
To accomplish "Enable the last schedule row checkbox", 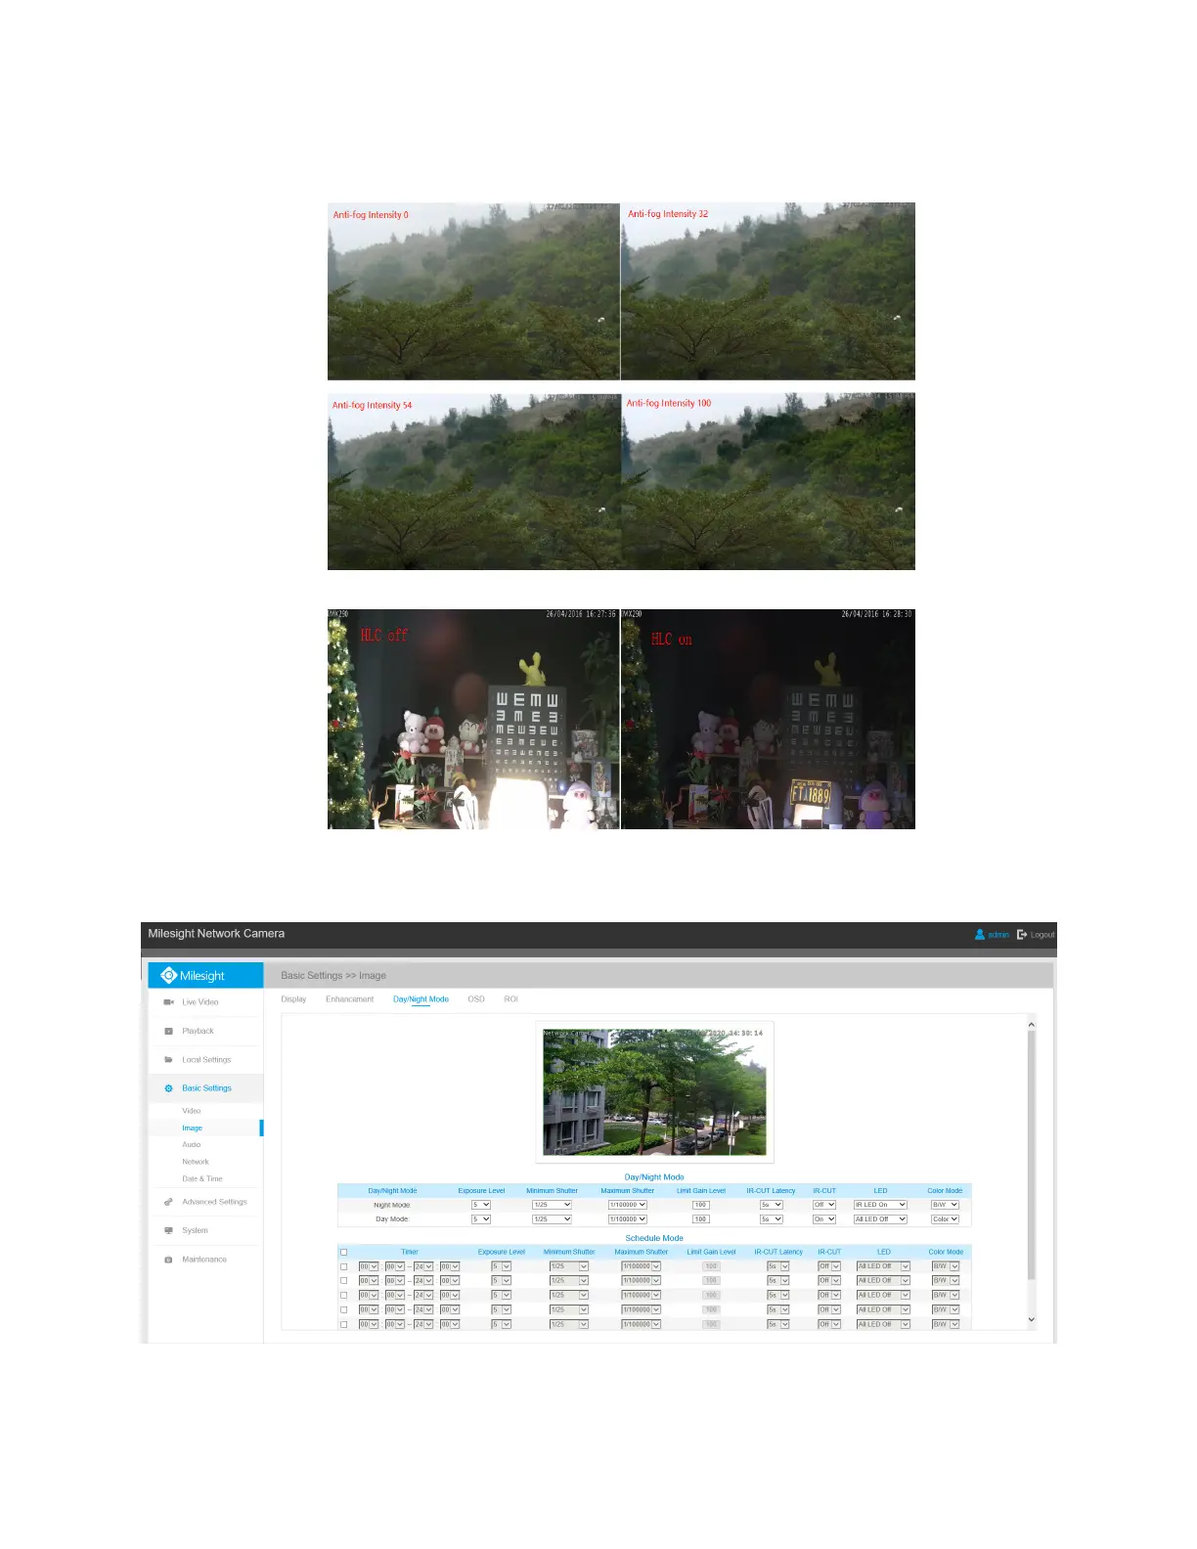I will point(343,1324).
